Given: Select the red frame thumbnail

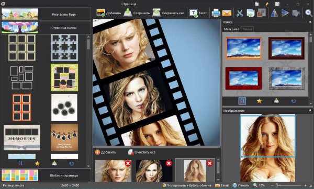Looking at the screenshot, I should pos(243,78).
